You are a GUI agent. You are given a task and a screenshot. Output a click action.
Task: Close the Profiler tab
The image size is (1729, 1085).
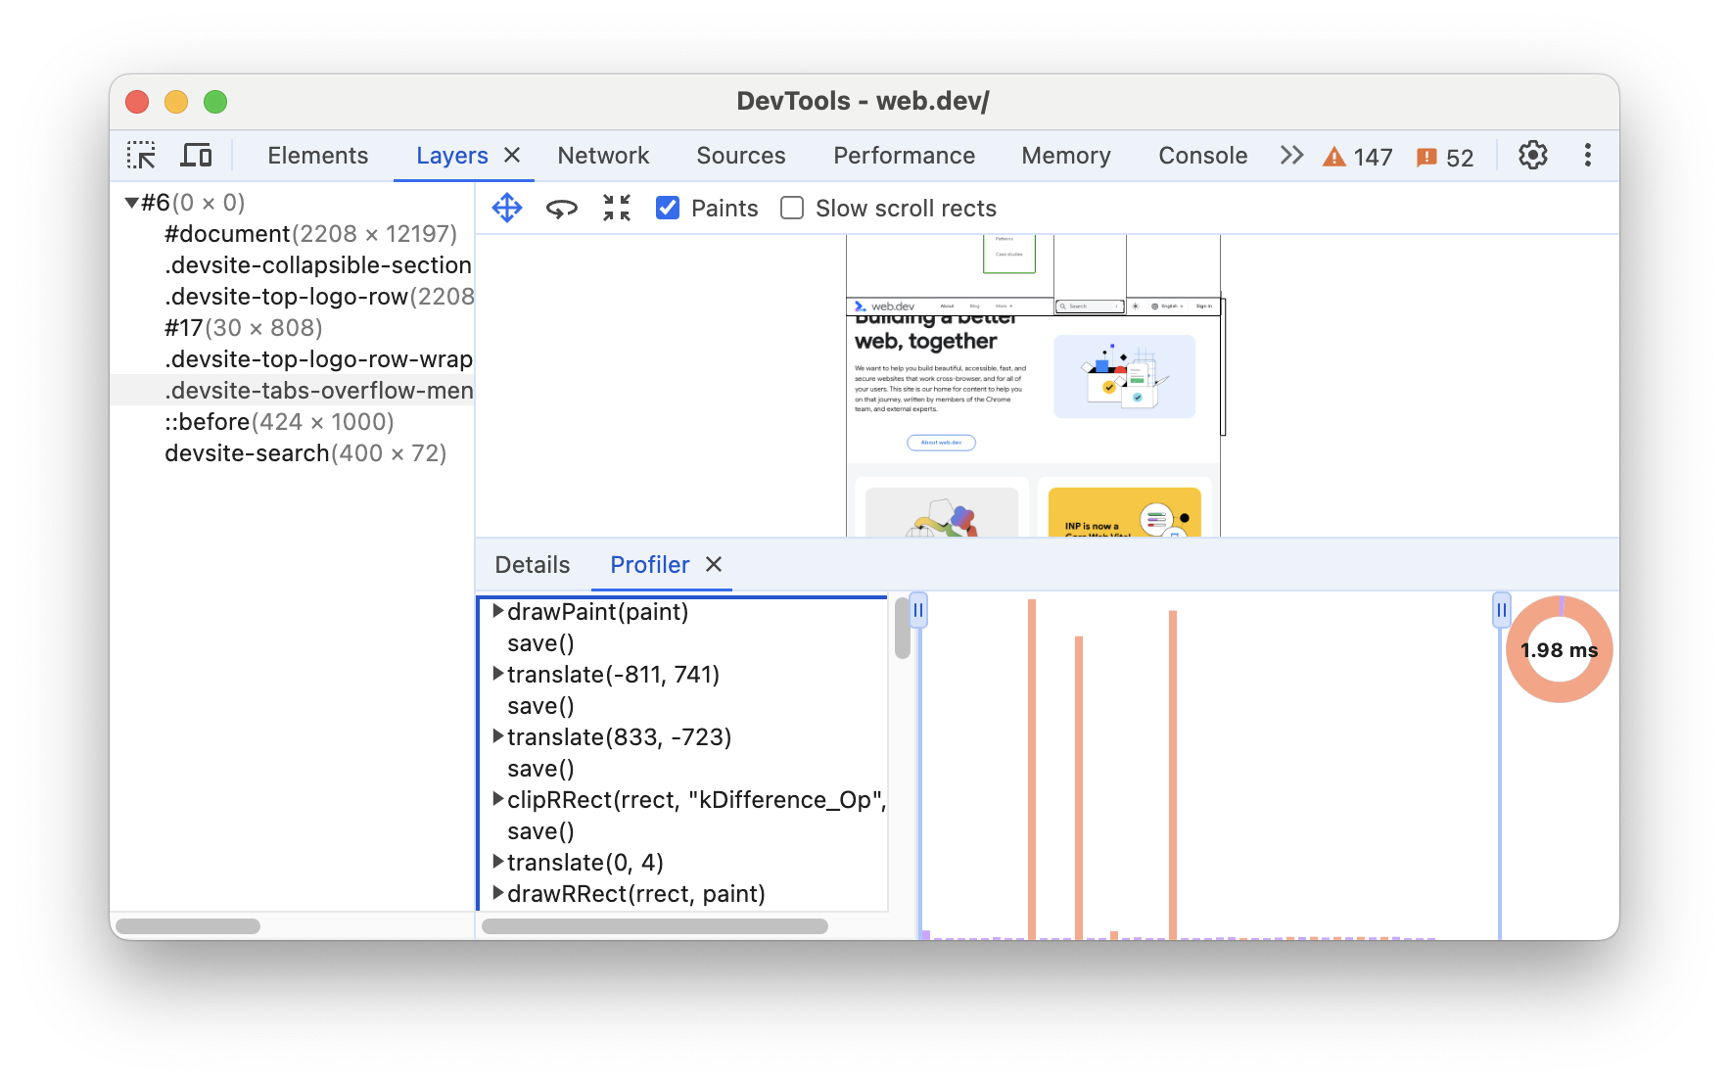coord(714,565)
